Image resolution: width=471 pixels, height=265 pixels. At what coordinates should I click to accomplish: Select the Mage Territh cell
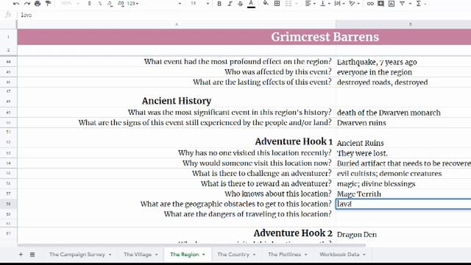click(403, 194)
